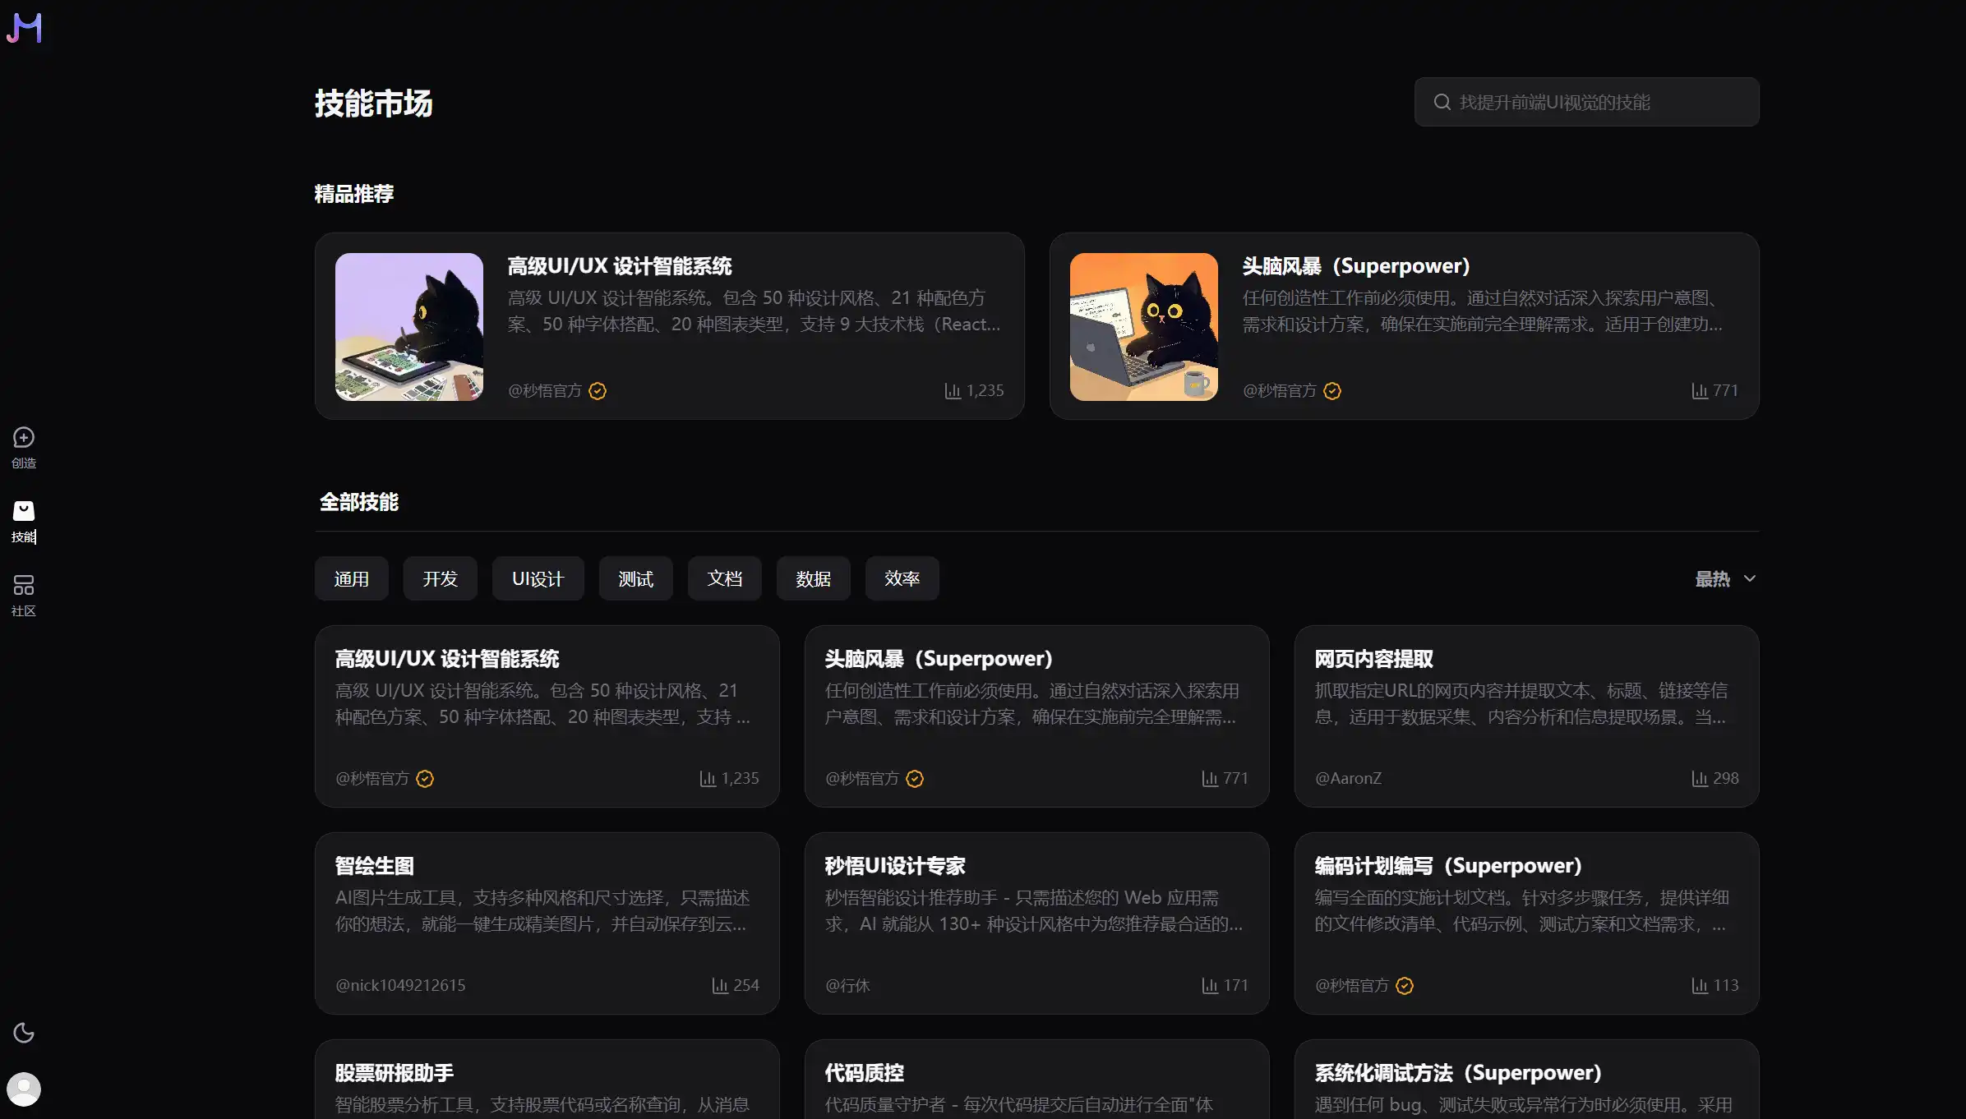This screenshot has height=1119, width=1966.
Task: Select the 技能 skills sidebar icon
Action: click(x=24, y=512)
